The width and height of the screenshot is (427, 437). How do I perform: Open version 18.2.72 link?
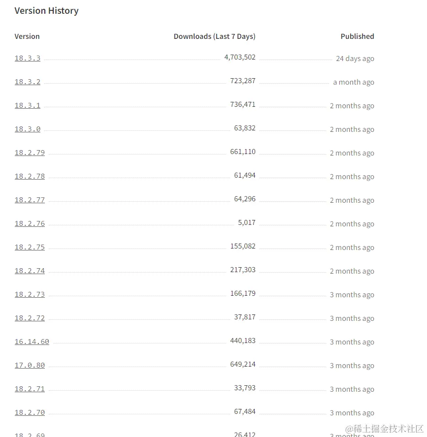(x=30, y=318)
